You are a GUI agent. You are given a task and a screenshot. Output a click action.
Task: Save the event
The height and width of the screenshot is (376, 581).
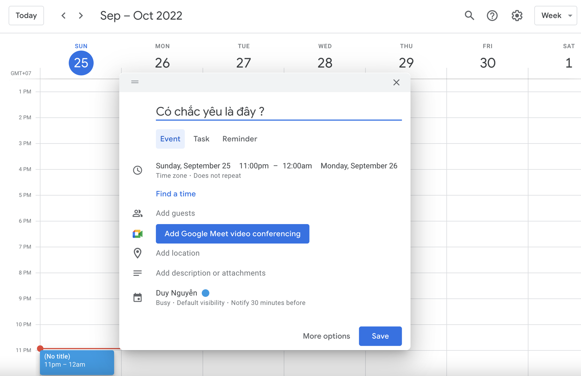(380, 336)
